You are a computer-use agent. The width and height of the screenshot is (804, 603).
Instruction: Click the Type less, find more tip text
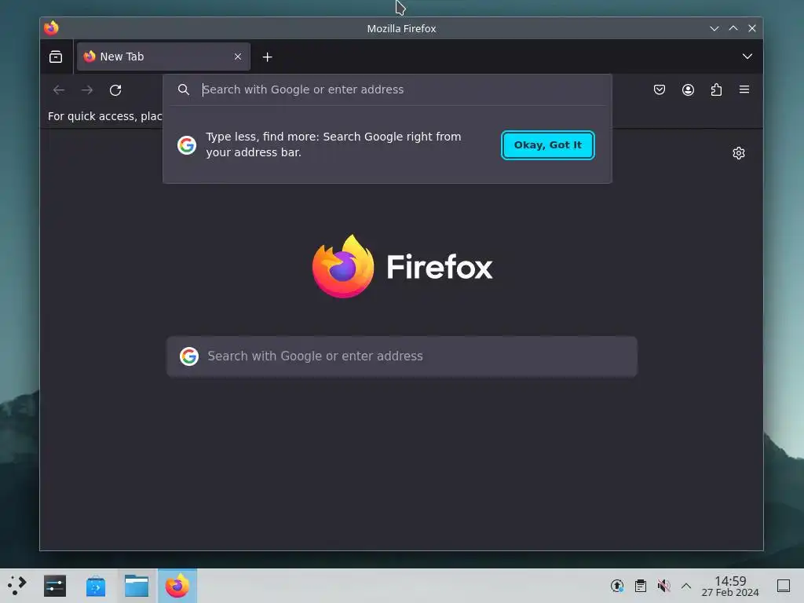click(x=333, y=144)
